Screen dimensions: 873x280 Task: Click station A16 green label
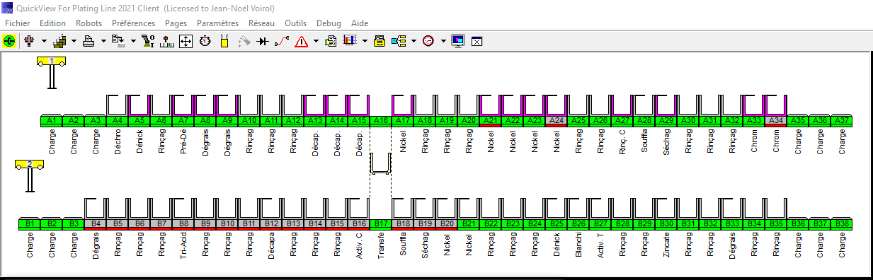coord(381,121)
